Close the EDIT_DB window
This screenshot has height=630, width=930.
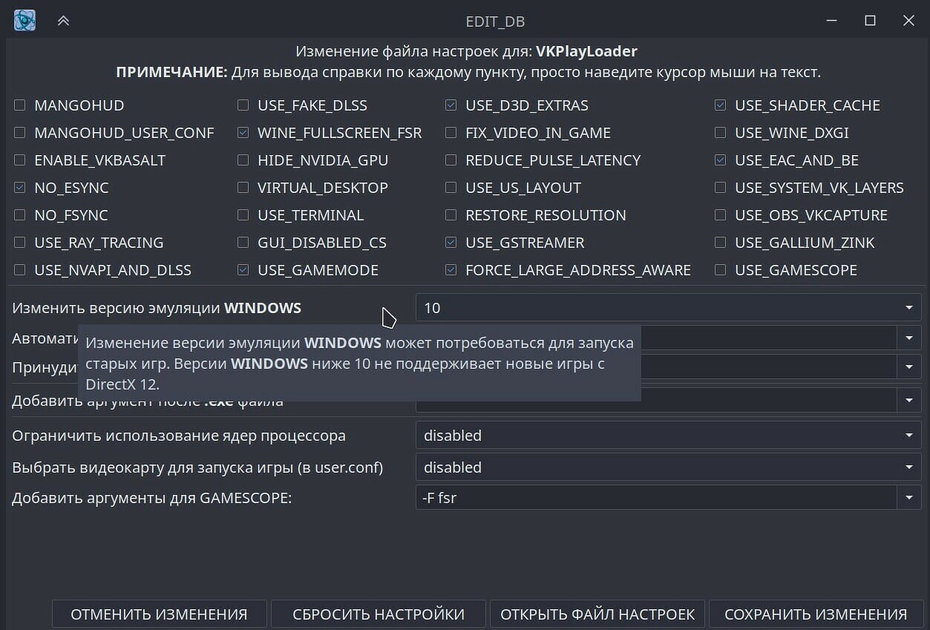click(x=908, y=21)
